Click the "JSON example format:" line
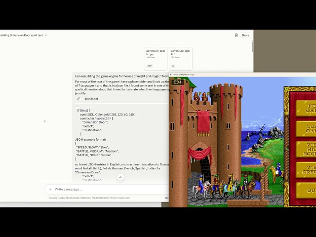This screenshot has width=316, height=237. 90,139
